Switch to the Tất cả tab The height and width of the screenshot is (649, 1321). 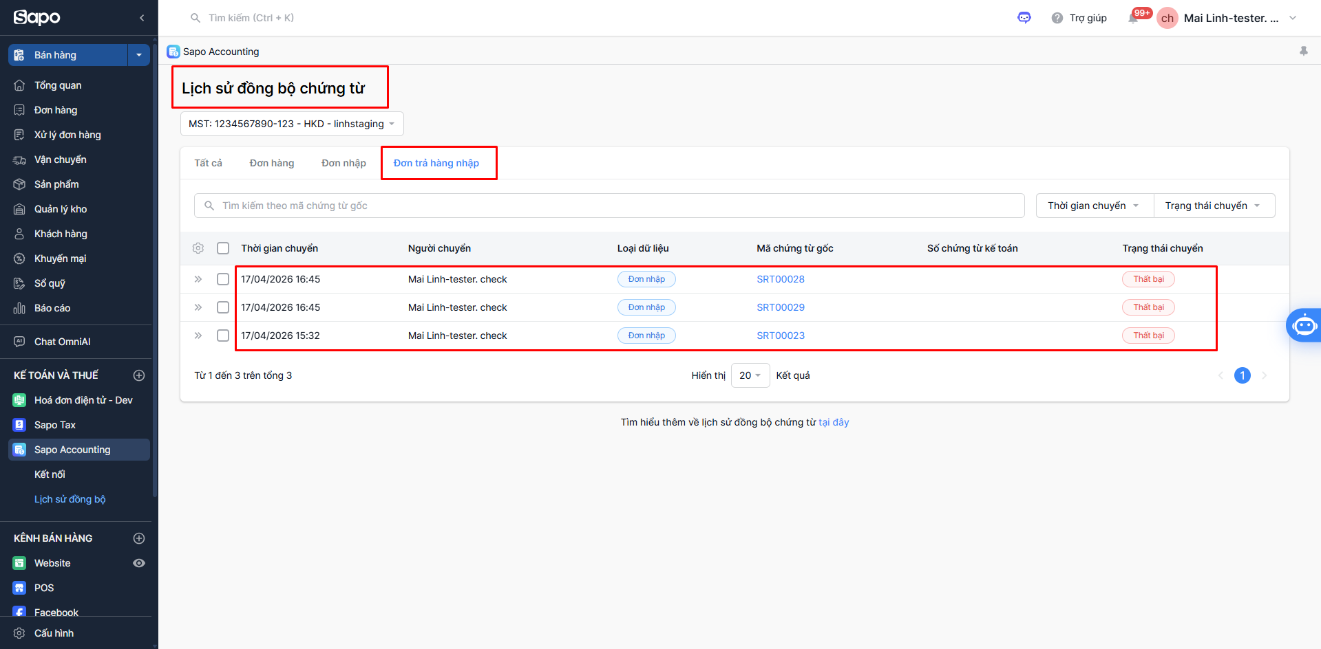208,163
